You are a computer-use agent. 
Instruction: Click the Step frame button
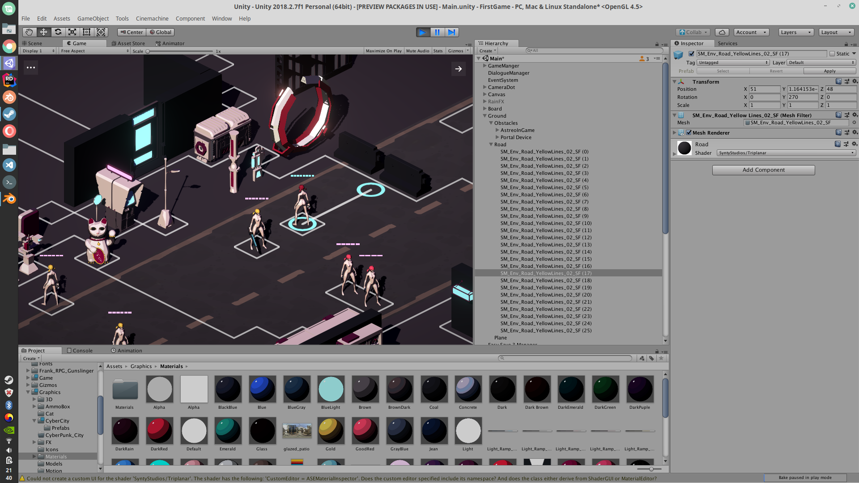pos(452,32)
